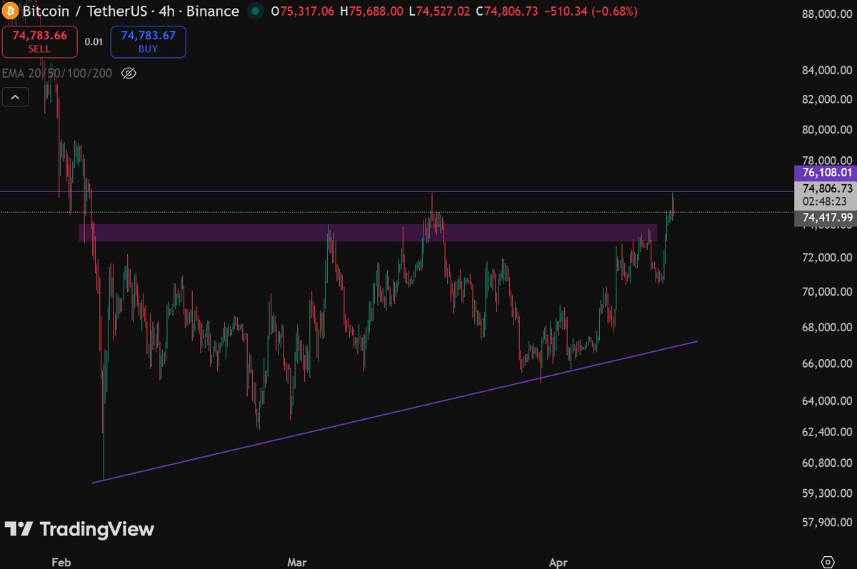857x569 pixels.
Task: Click the 68,000.00 price axis label
Action: tap(827, 328)
